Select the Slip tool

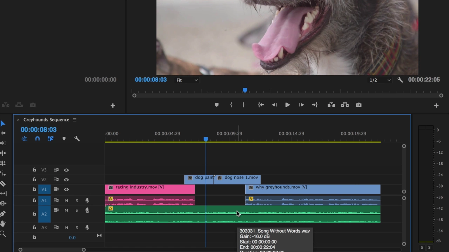pos(3,193)
